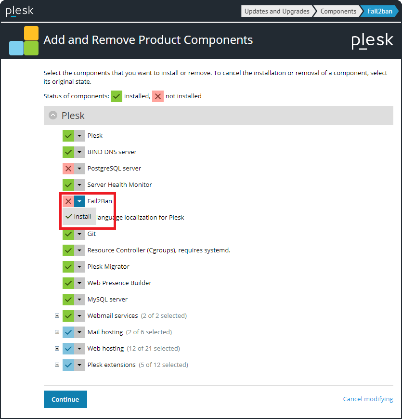The width and height of the screenshot is (402, 419).
Task: Click the Continue button
Action: [65, 399]
